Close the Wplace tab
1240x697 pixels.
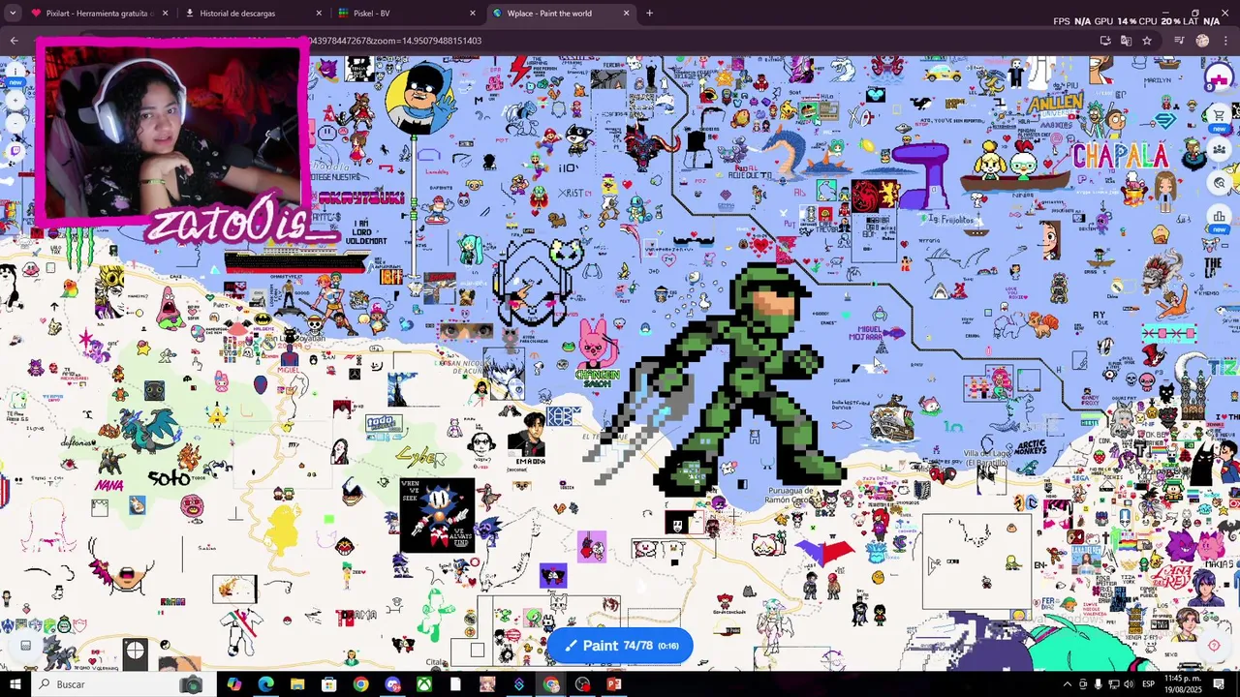tap(626, 14)
